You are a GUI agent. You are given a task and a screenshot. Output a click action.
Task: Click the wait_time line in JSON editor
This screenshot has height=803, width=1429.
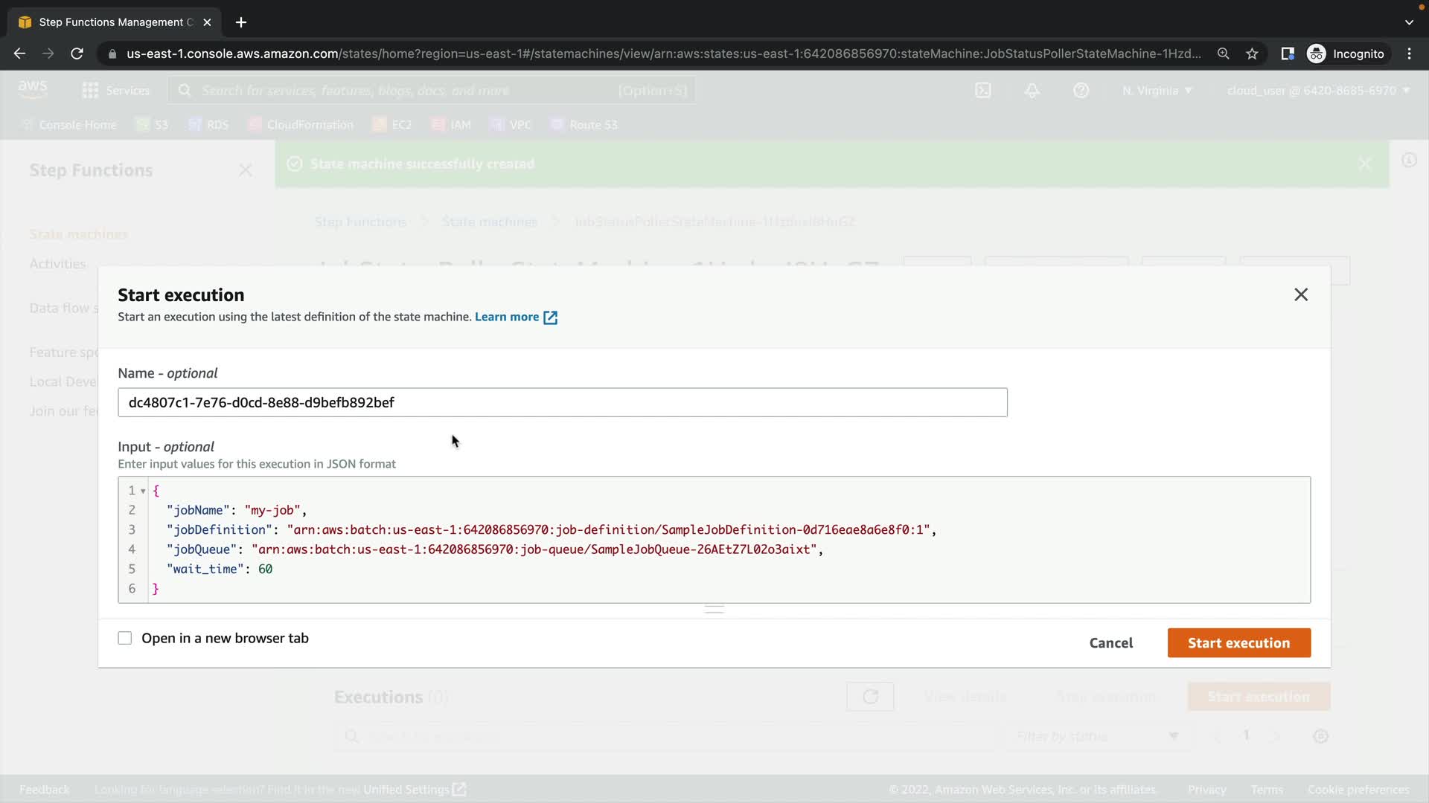tap(220, 569)
